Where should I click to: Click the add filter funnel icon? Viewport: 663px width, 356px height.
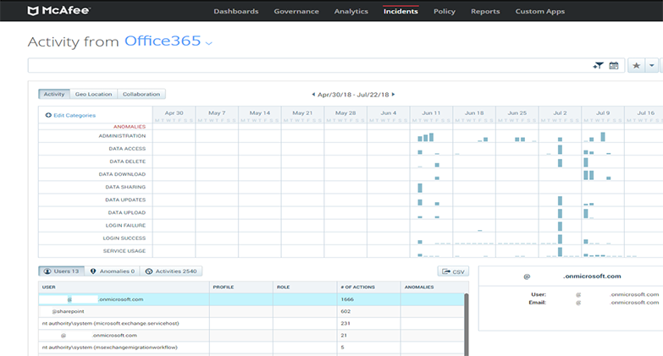click(598, 65)
